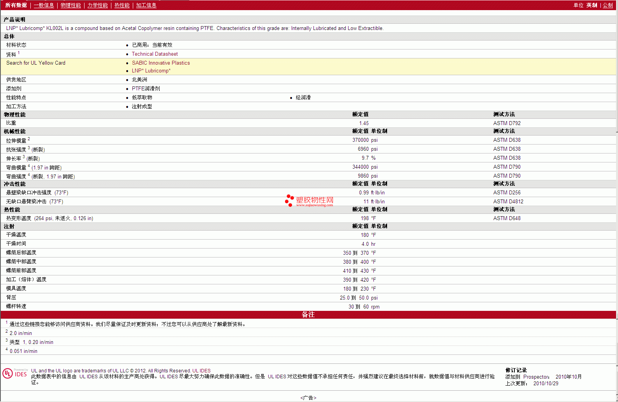Select the 198 °F deflection value
618x402 pixels.
tap(368, 219)
